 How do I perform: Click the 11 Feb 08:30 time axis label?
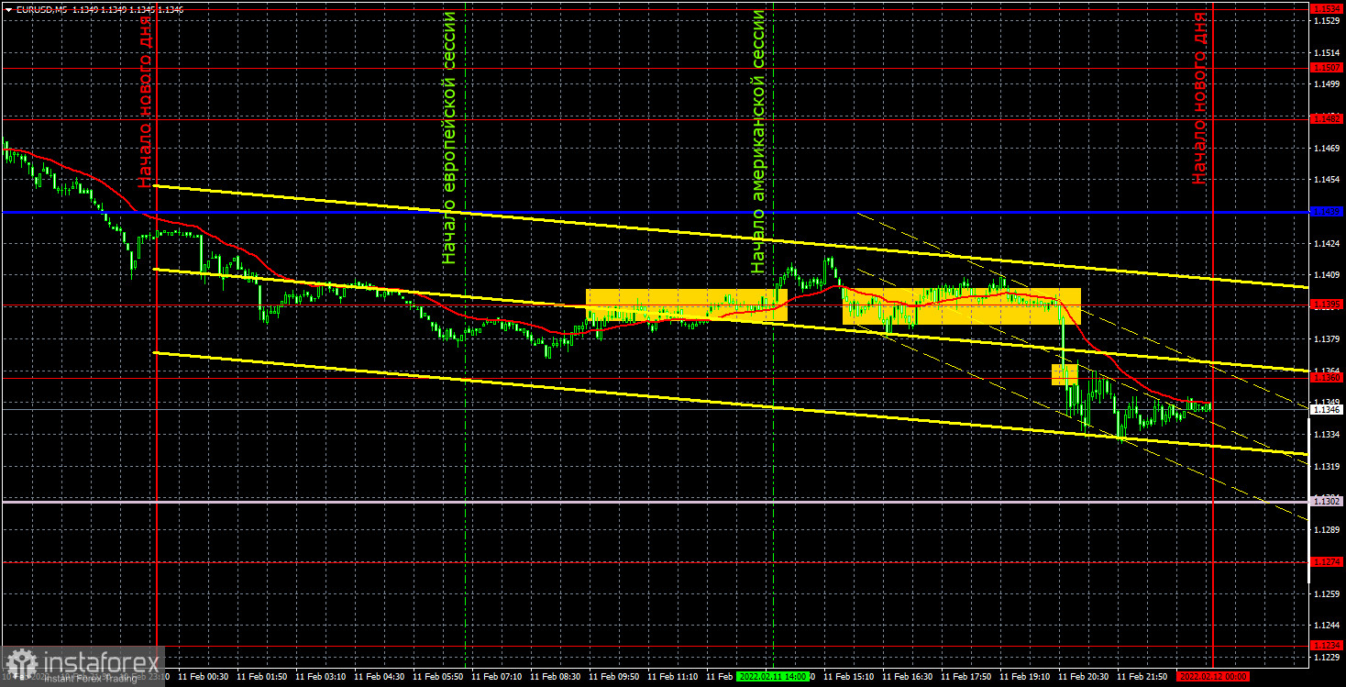(556, 676)
